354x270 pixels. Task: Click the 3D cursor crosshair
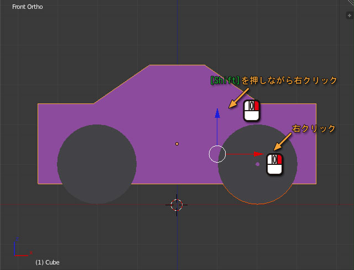click(176, 205)
